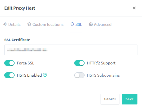This screenshot has height=109, width=142.
Task: Close the Edit Proxy Host dialog
Action: (x=134, y=8)
